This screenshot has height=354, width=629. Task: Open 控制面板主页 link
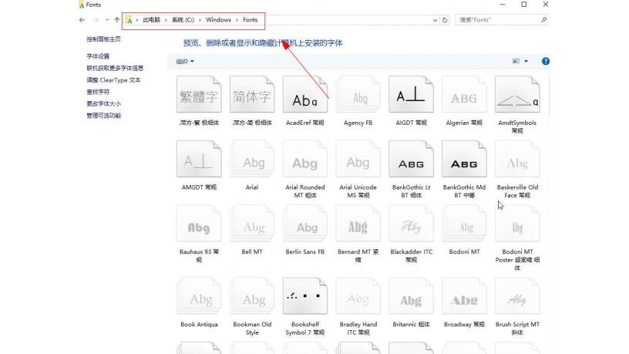(x=103, y=39)
